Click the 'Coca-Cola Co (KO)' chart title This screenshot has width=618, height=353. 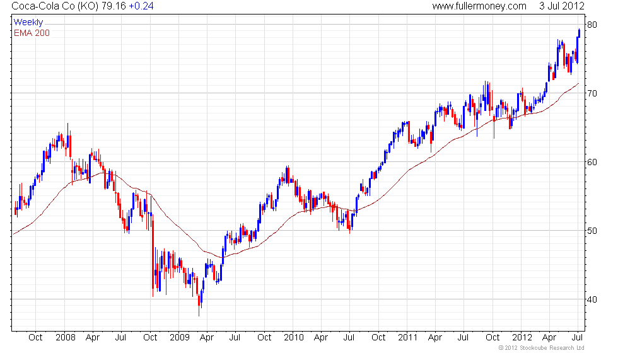tap(55, 6)
